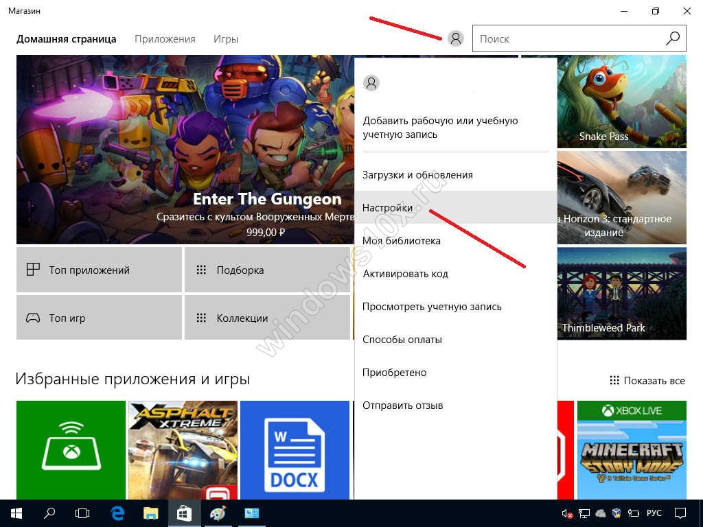Click the muted volume tray icon
The height and width of the screenshot is (527, 703).
click(x=568, y=513)
